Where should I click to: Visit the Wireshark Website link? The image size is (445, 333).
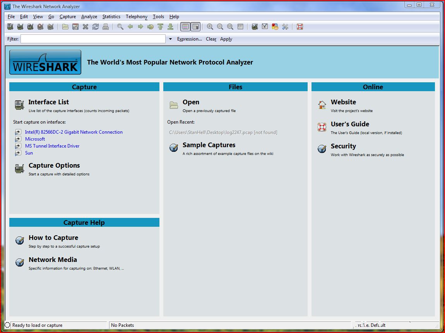pos(343,102)
